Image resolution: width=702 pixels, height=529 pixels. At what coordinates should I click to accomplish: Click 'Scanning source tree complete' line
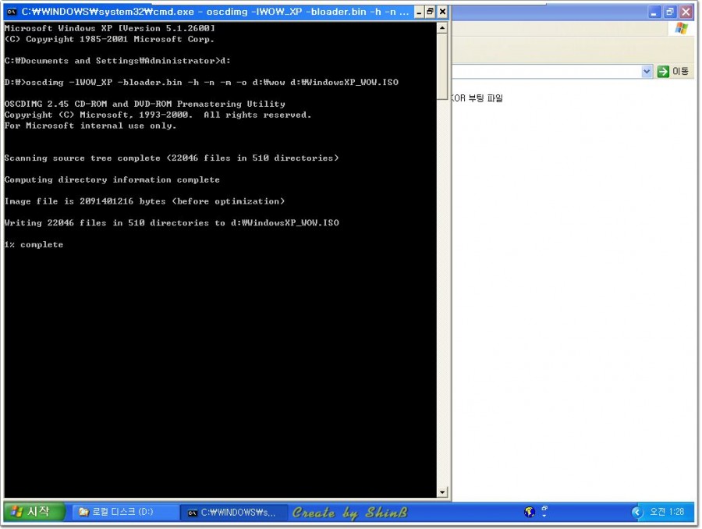click(172, 158)
